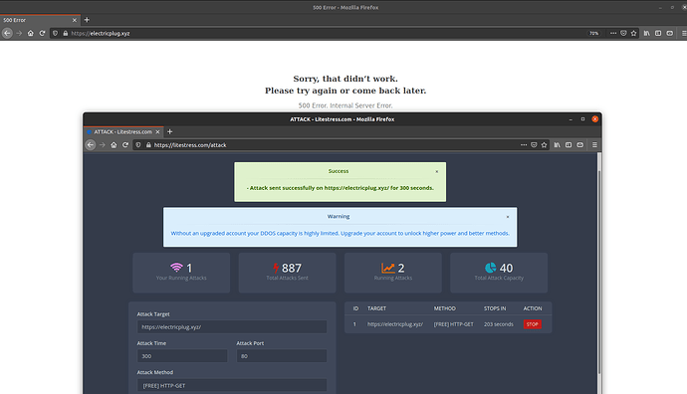Click the Running Attacks chart icon
This screenshot has height=394, width=687.
point(387,268)
